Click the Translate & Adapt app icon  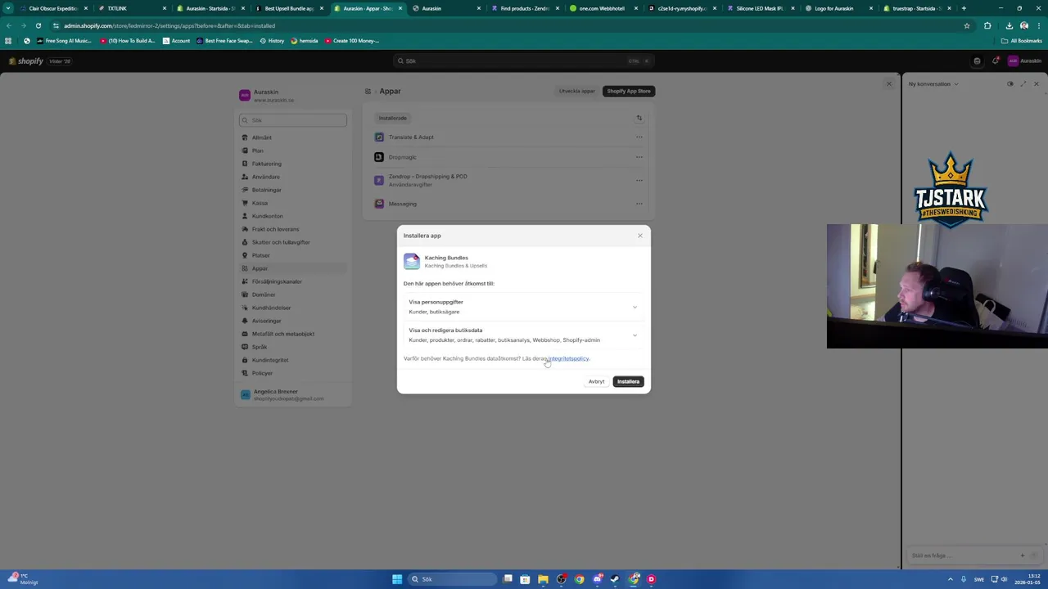pyautogui.click(x=379, y=137)
